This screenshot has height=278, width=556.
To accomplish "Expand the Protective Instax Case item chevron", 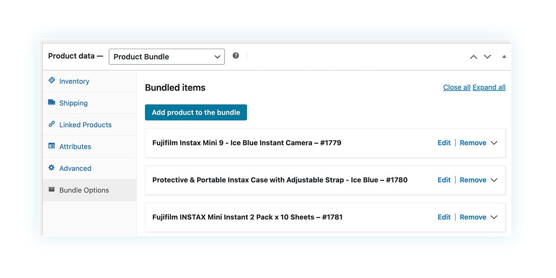I will tap(494, 180).
